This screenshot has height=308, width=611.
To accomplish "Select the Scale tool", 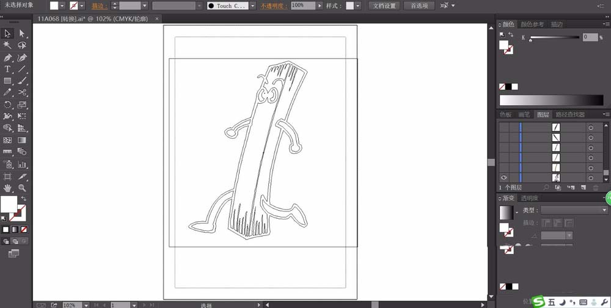I will 22,105.
